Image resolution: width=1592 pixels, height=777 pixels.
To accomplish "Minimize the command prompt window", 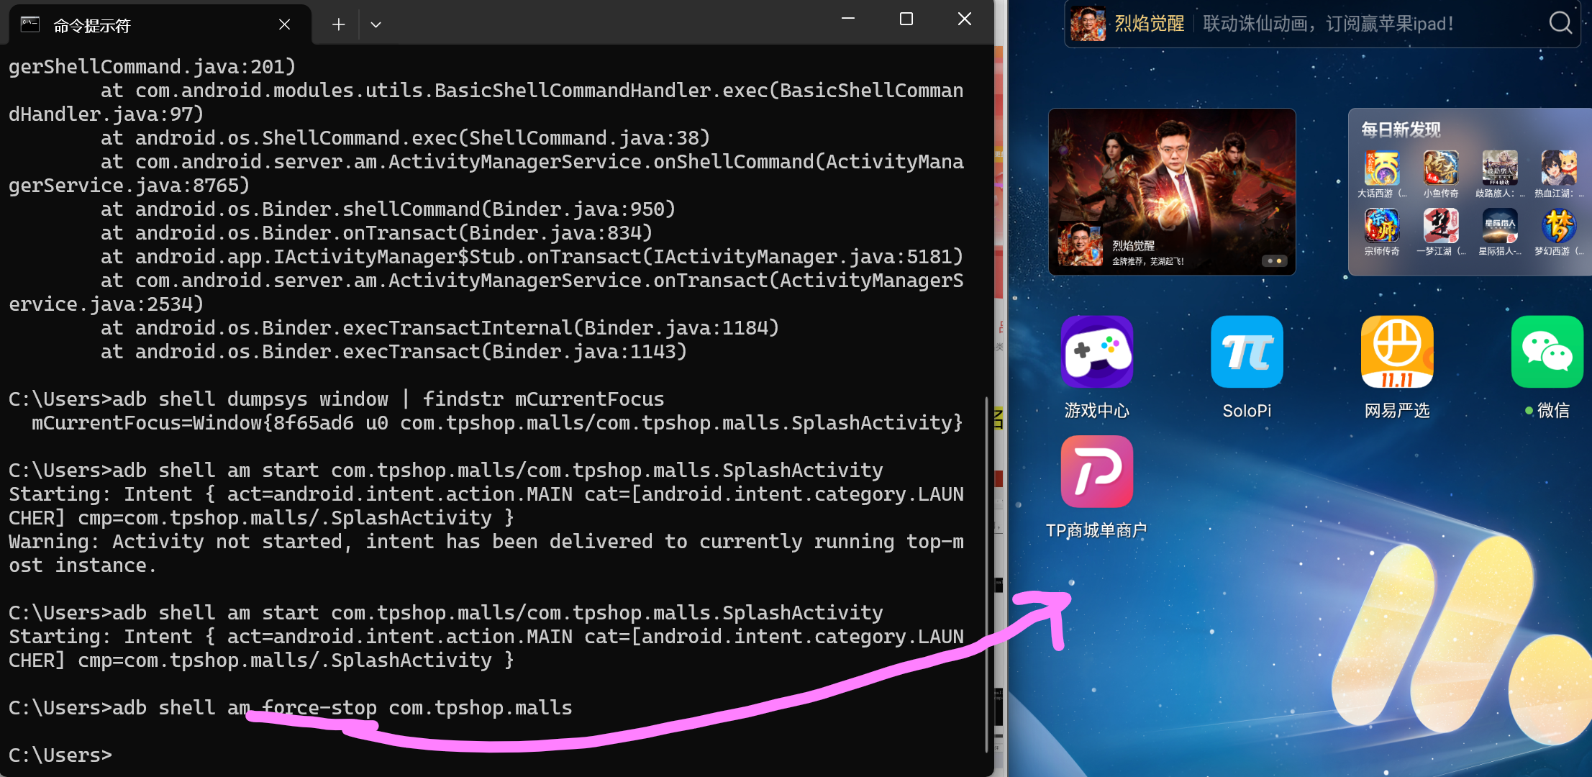I will click(848, 19).
